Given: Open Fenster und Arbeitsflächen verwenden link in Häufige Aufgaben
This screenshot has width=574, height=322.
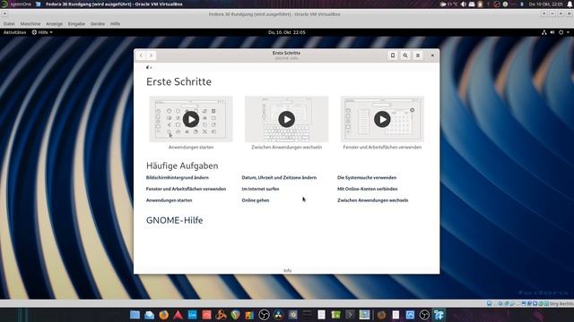Looking at the screenshot, I should pyautogui.click(x=186, y=189).
